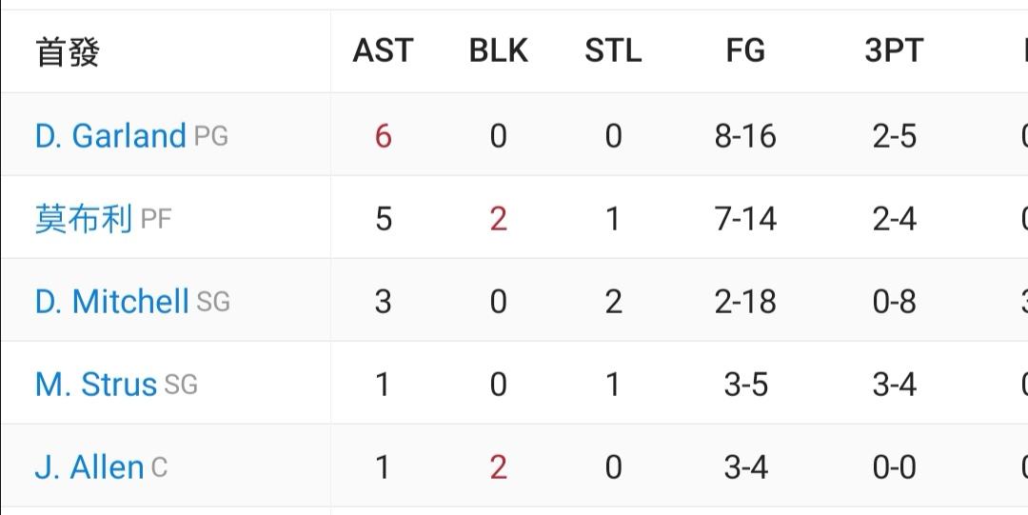Screen dimensions: 1028x515
Task: Select Garland's 8-16 field goal cell
Action: [745, 136]
